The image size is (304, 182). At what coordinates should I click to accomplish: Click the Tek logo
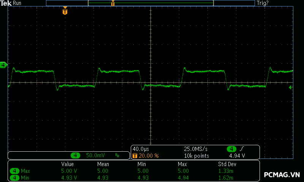click(x=6, y=3)
